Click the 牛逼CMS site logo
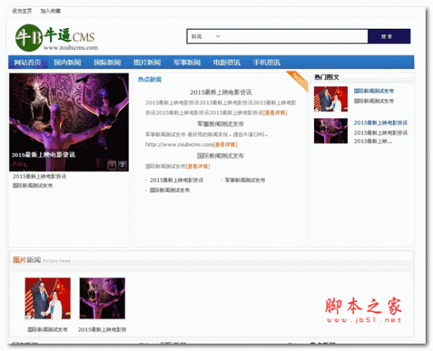The height and width of the screenshot is (351, 433). [56, 37]
